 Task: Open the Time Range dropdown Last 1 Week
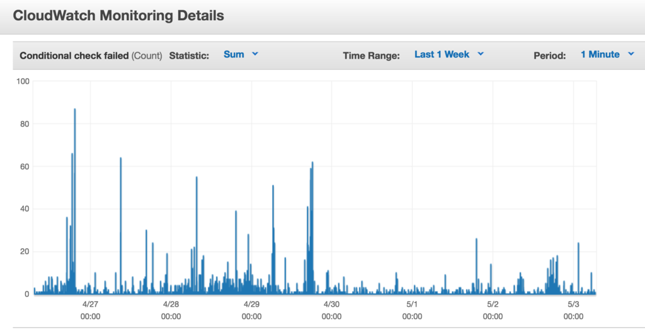point(448,54)
